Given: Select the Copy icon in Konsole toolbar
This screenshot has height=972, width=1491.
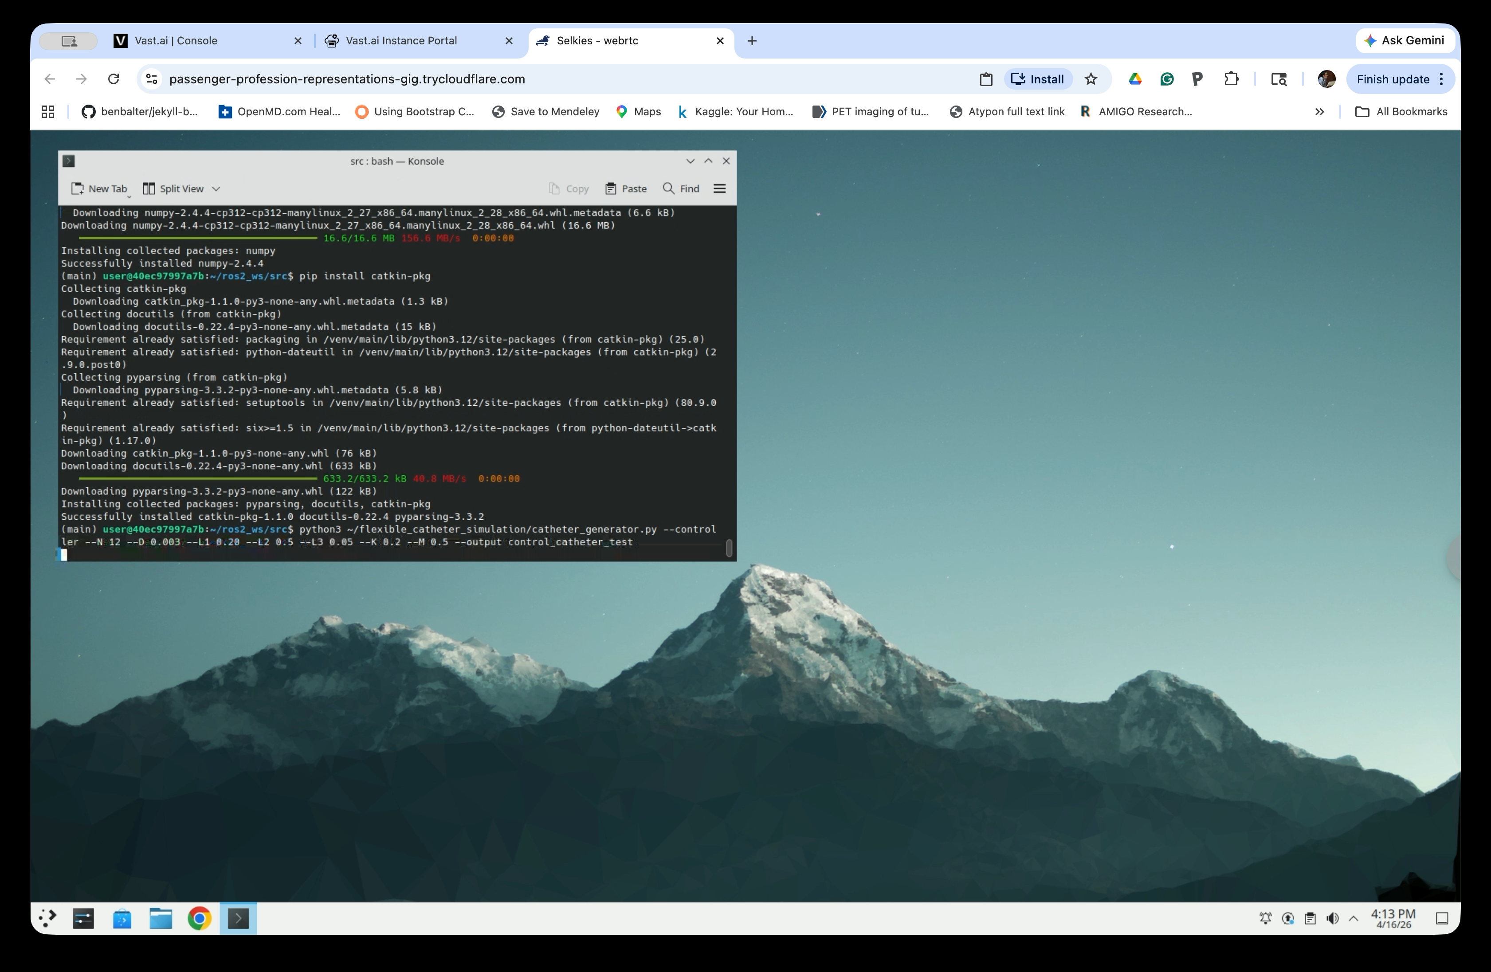Looking at the screenshot, I should [569, 188].
